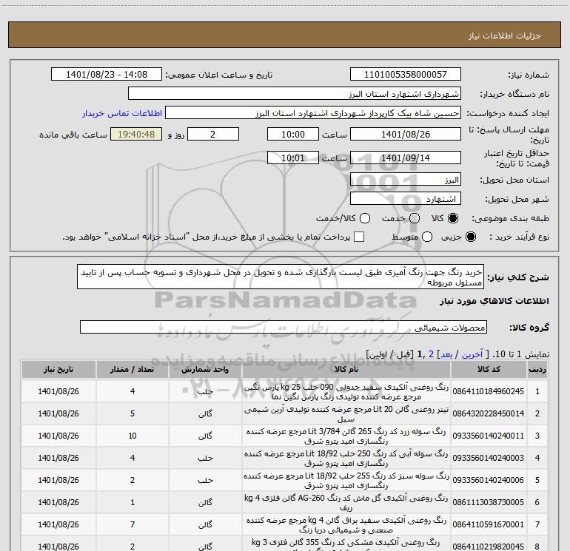Click the نام کالا column header

346,369
